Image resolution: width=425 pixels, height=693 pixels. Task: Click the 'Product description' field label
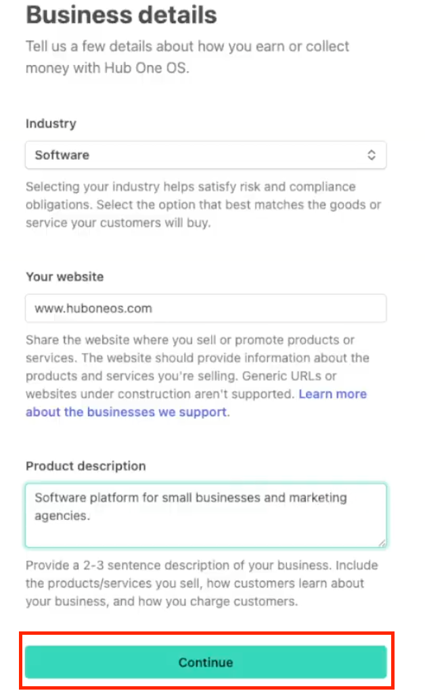[86, 466]
